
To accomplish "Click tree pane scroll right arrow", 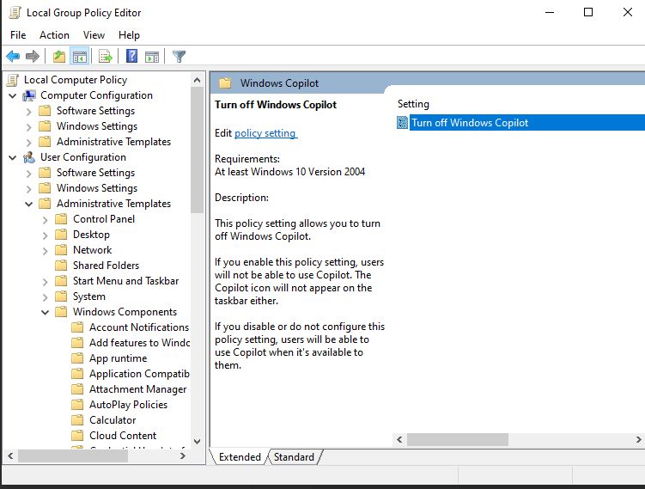I will pos(183,456).
